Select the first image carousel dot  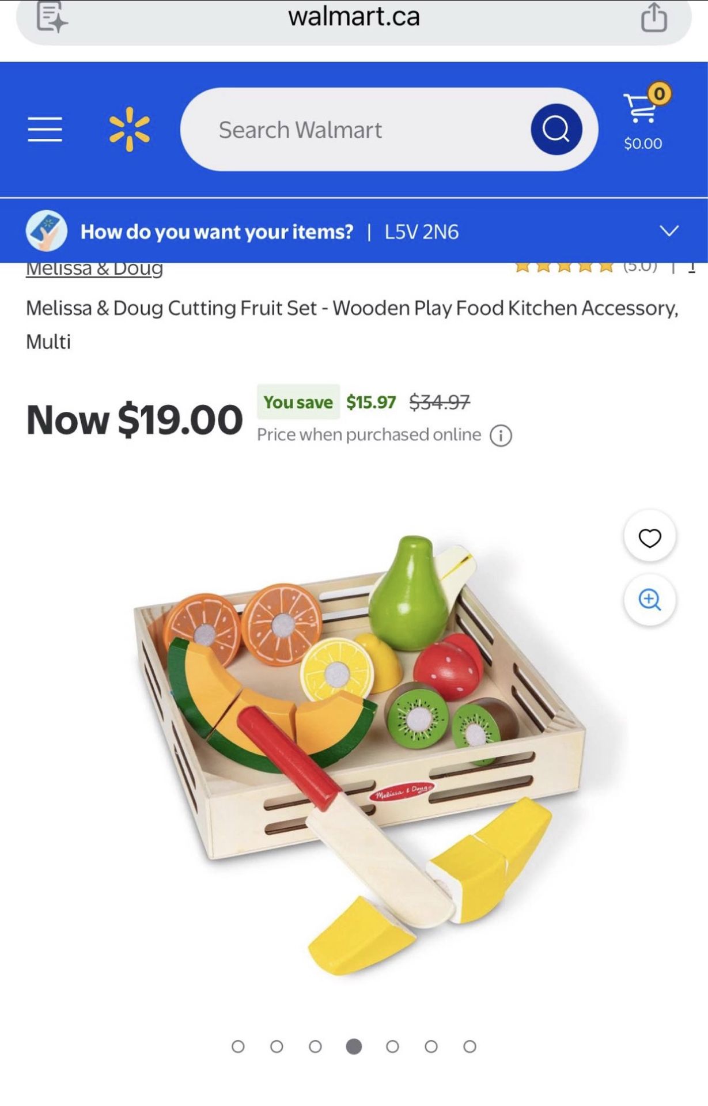click(x=238, y=1046)
